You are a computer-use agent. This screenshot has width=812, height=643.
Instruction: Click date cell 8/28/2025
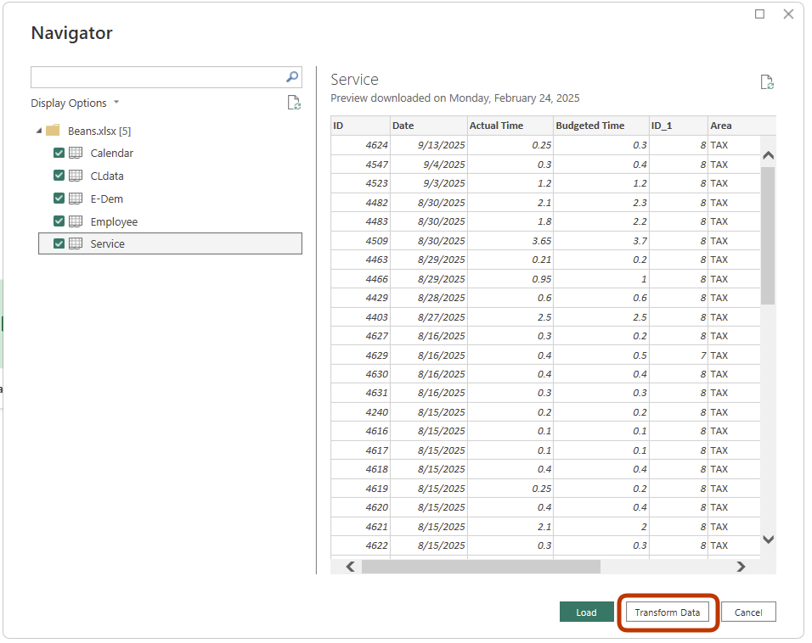pos(429,298)
